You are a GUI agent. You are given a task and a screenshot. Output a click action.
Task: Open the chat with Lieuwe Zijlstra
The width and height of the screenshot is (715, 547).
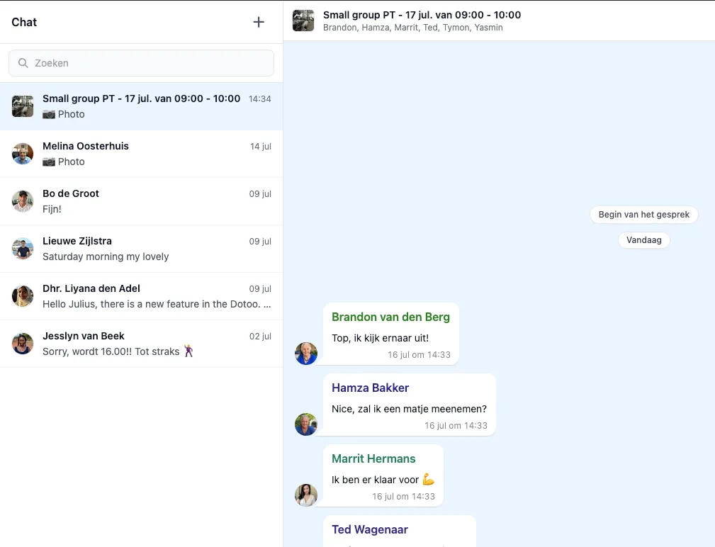141,249
